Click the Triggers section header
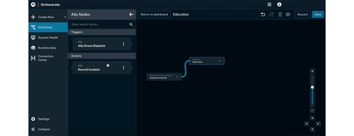This screenshot has height=136, width=354. pos(102,32)
